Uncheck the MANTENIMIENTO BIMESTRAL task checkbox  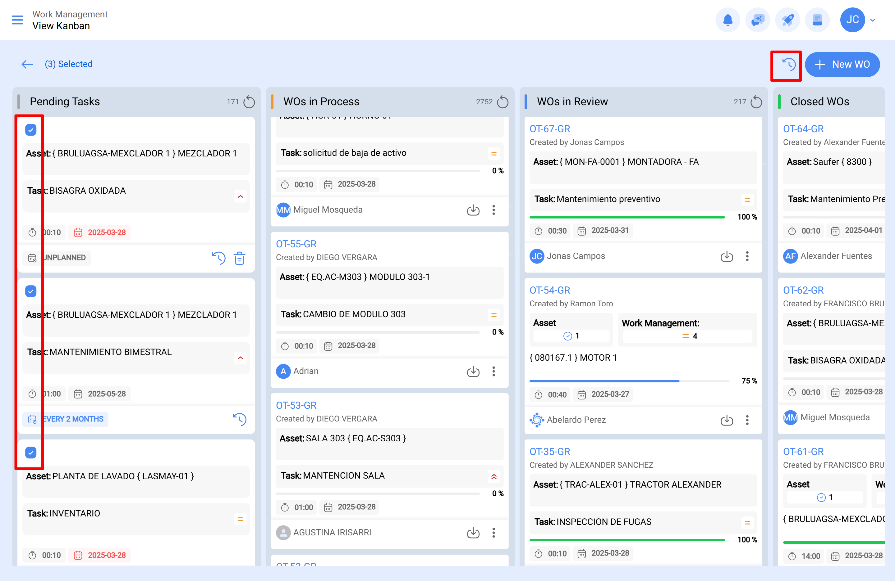[x=31, y=291]
